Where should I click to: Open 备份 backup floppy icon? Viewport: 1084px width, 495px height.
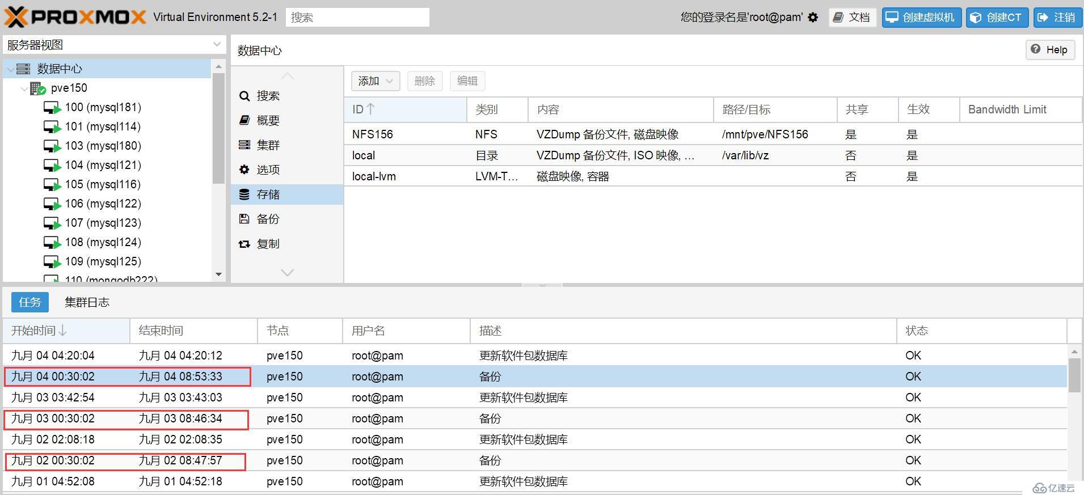244,219
